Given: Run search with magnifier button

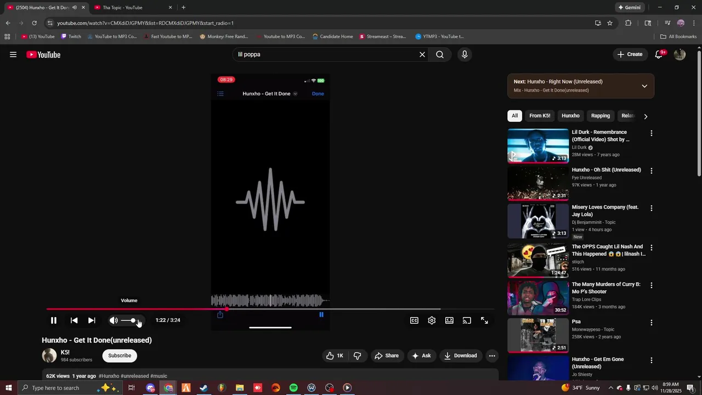Looking at the screenshot, I should (x=440, y=54).
